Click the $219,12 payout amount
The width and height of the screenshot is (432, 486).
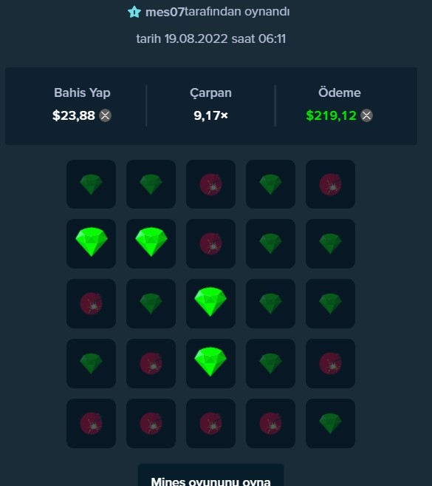tap(331, 115)
